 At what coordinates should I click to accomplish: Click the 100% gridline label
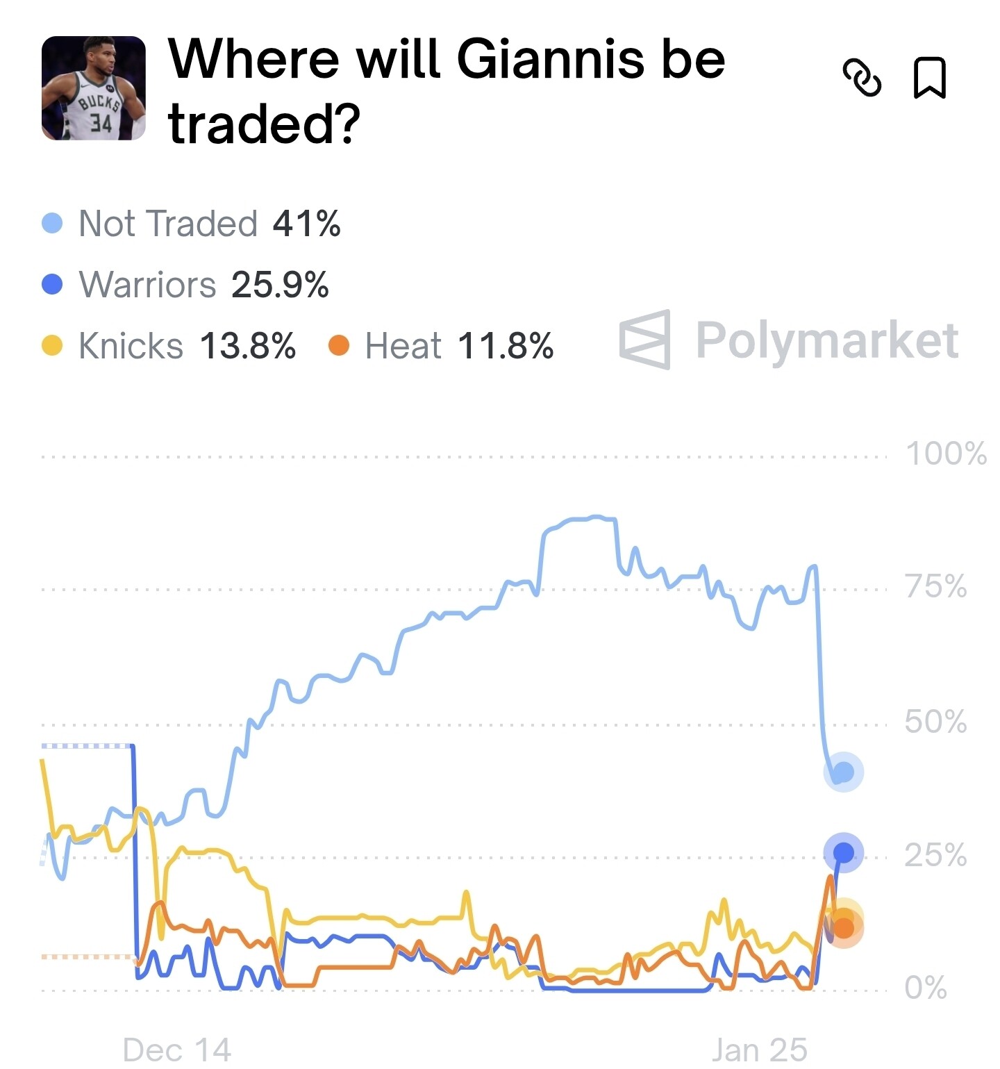tap(945, 454)
